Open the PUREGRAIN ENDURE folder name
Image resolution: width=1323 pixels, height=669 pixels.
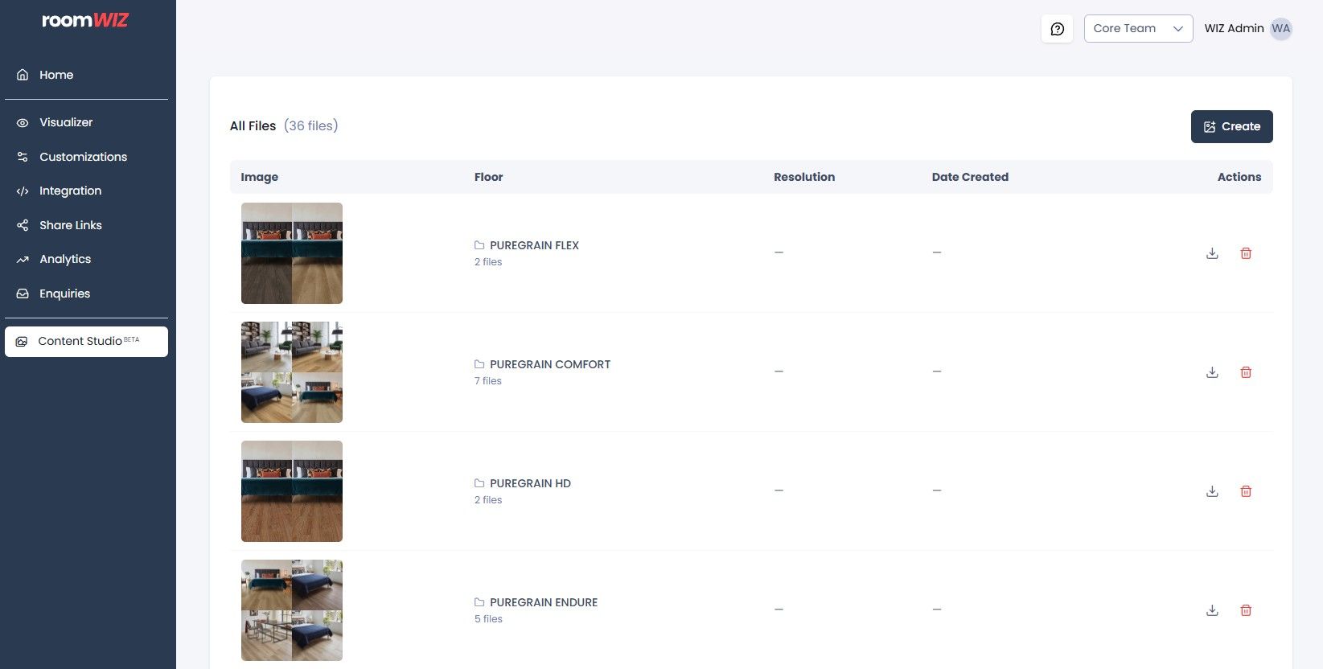tap(544, 602)
